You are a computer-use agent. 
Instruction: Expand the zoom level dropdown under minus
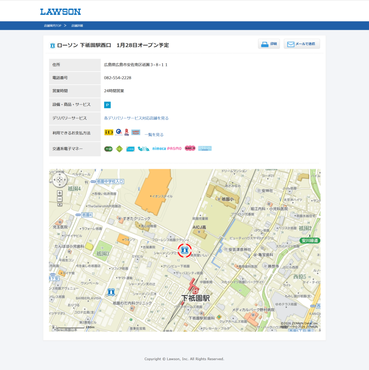60,205
